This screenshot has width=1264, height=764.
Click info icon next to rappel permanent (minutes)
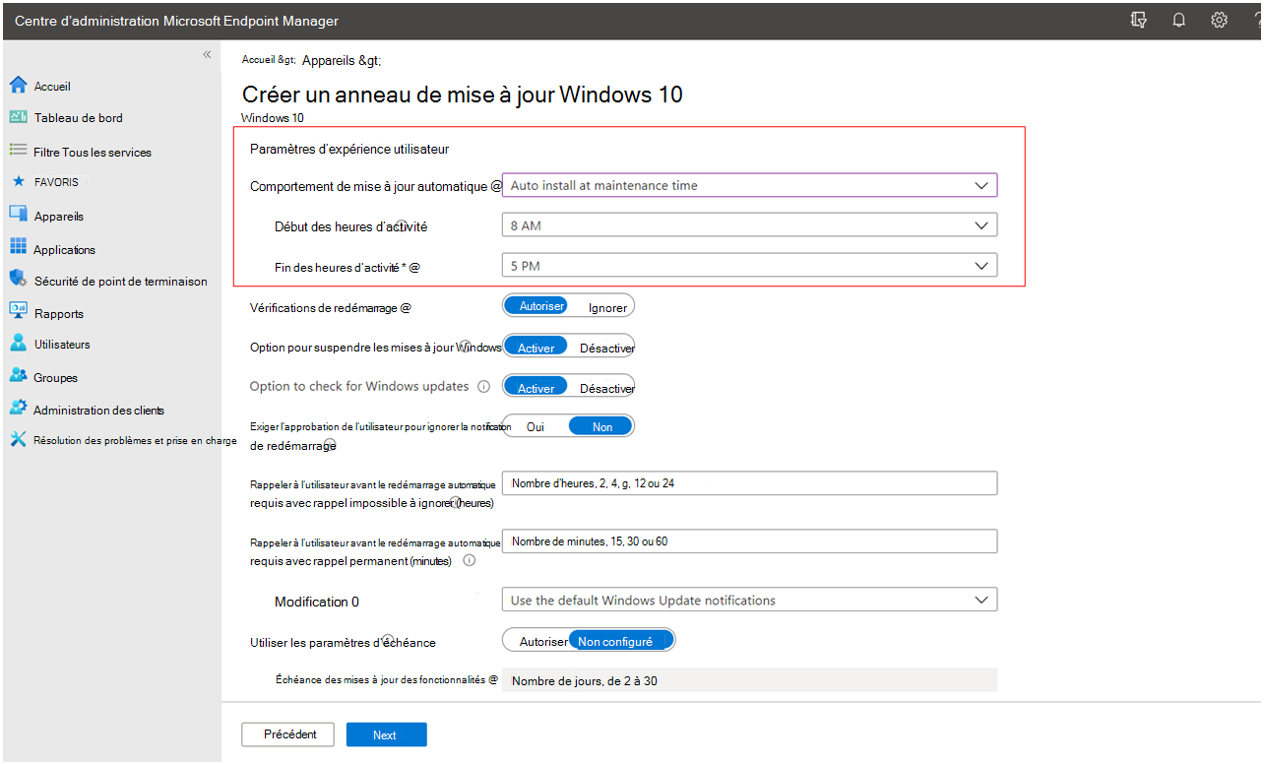pos(469,560)
